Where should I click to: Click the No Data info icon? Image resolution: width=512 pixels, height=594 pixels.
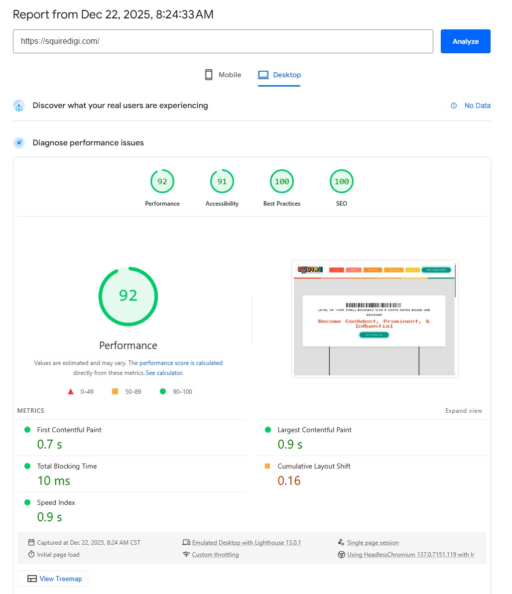coord(454,106)
